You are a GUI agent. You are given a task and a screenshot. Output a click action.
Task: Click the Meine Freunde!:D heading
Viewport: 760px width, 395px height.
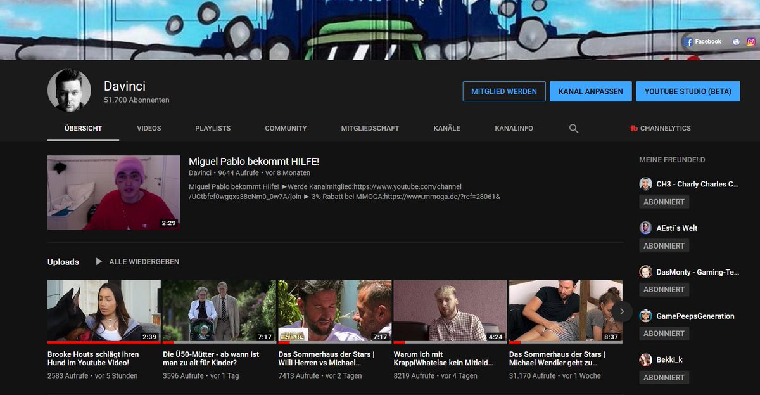pyautogui.click(x=672, y=160)
